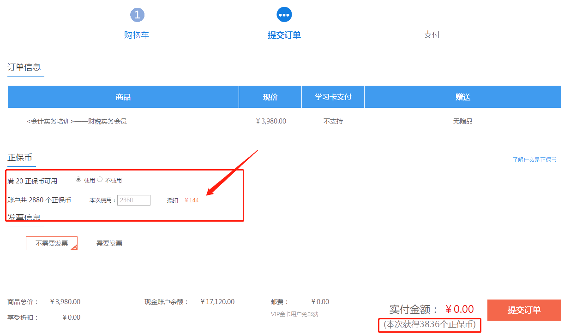This screenshot has width=564, height=335.
Task: Click the 本次获得3836个正保币 note
Action: (x=430, y=325)
